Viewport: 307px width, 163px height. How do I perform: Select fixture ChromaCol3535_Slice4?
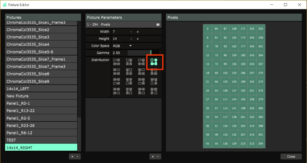point(41,45)
